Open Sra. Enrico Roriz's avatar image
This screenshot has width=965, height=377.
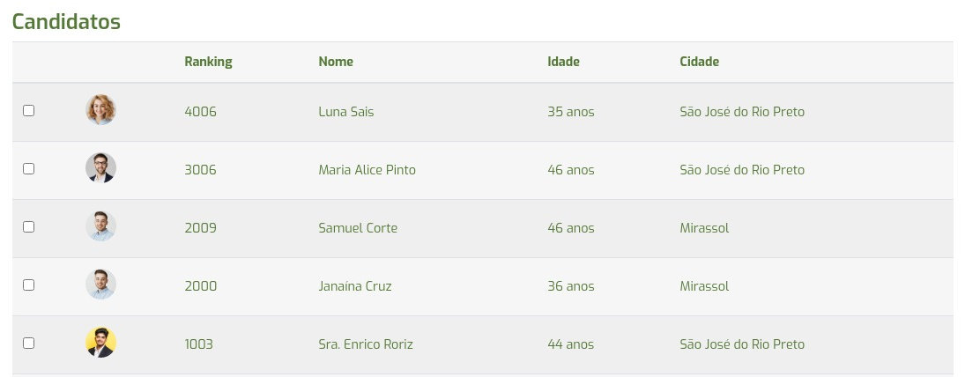pos(100,343)
